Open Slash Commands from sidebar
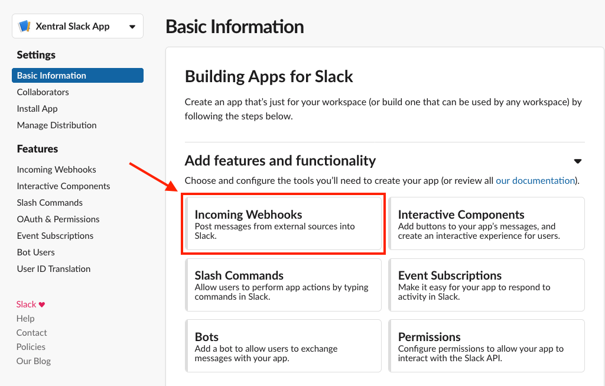The width and height of the screenshot is (605, 386). coord(50,203)
